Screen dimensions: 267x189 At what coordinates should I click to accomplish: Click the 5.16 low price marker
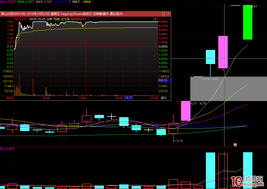pos(179,141)
